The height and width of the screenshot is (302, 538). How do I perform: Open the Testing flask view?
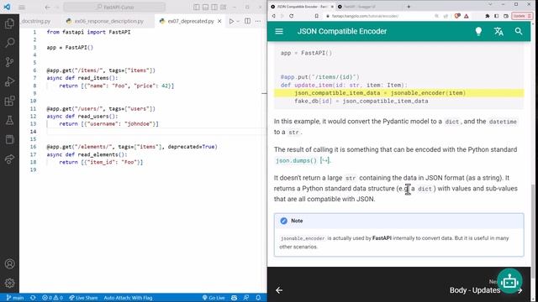(x=9, y=120)
